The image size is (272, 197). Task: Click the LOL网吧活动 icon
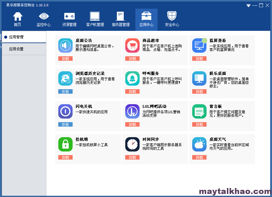[132, 111]
